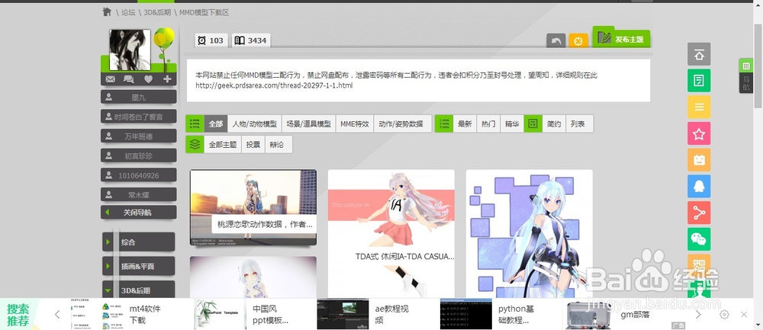Open settings gear in recommendation bar
The width and height of the screenshot is (763, 330).
coord(724,315)
